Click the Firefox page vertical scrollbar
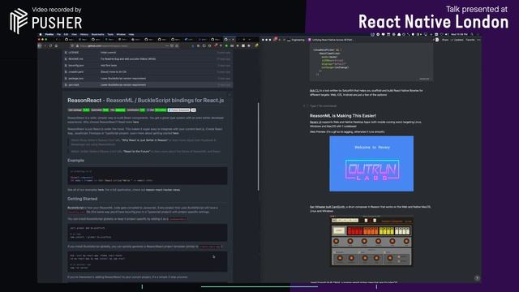The height and width of the screenshot is (292, 519). point(258,146)
